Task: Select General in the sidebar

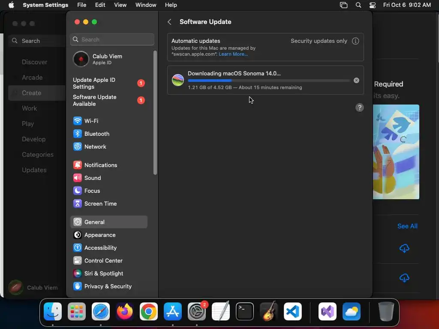Action: point(108,222)
